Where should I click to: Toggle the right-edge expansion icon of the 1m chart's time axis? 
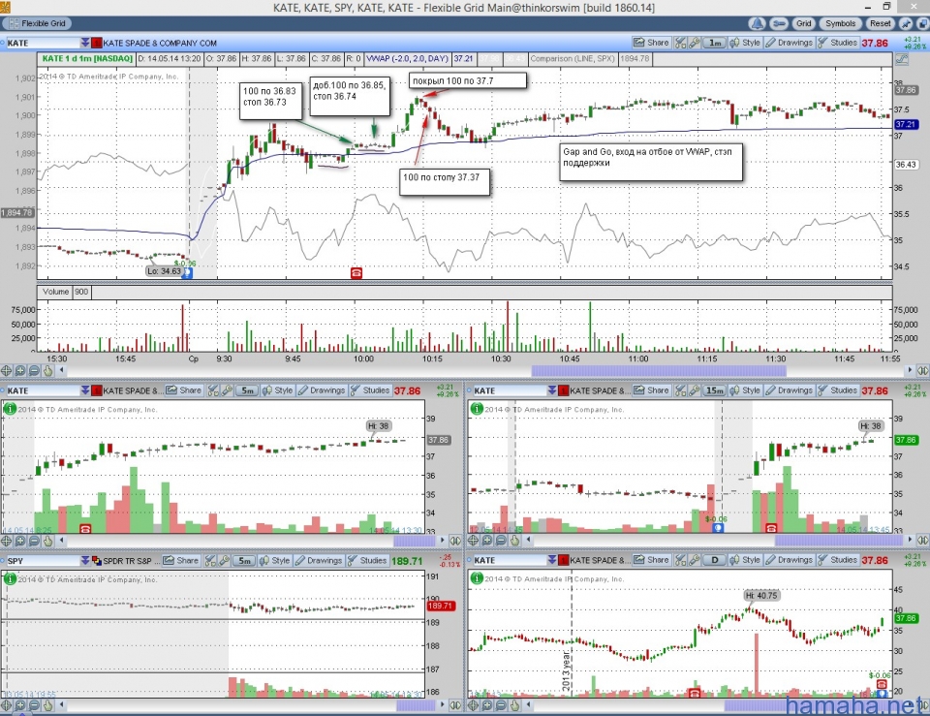[x=923, y=371]
